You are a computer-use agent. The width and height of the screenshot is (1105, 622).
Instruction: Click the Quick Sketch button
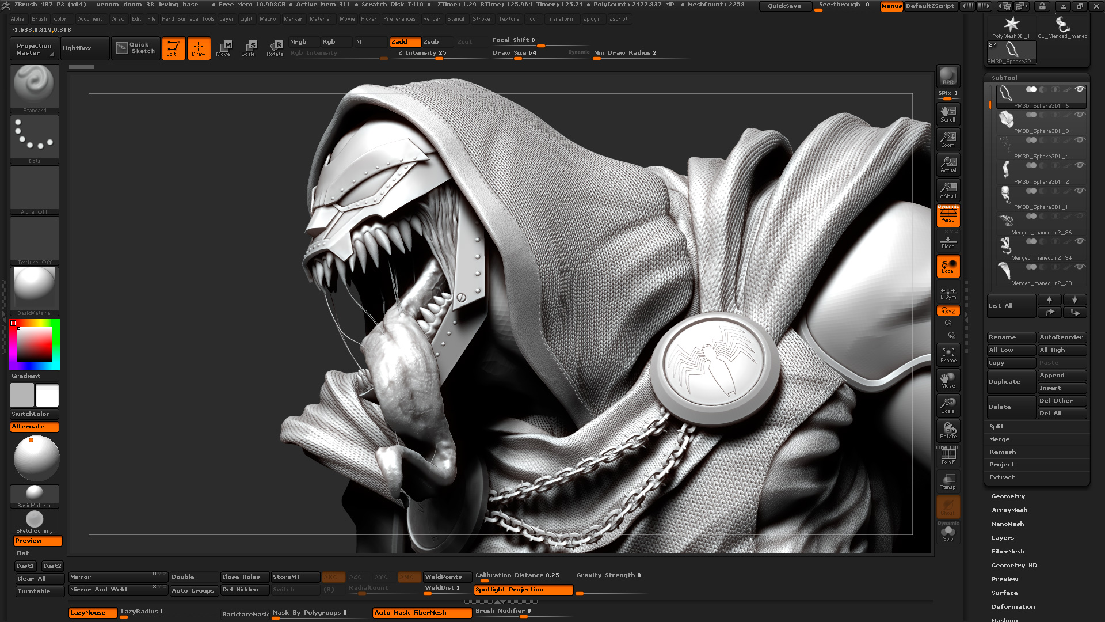point(136,48)
